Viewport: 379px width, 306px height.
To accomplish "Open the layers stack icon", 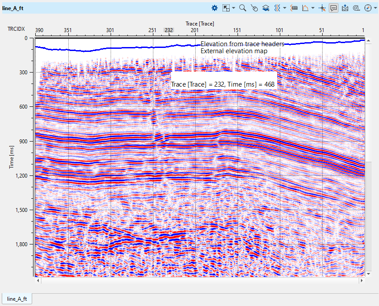I will coord(266,8).
